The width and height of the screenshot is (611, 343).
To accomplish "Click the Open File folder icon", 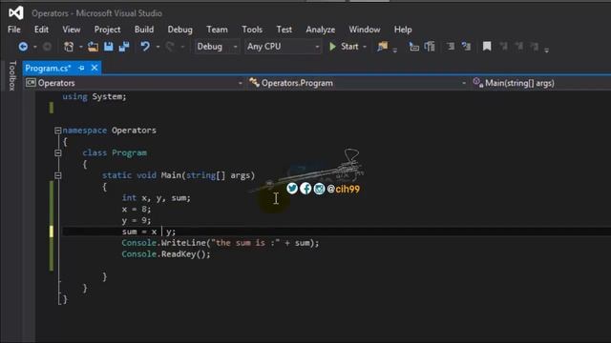I will [93, 47].
